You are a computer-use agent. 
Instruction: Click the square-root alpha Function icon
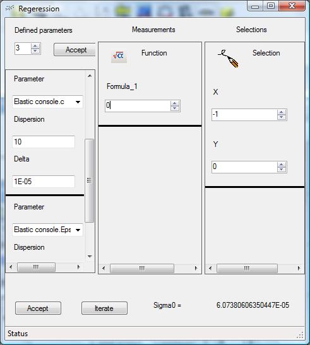tap(119, 56)
